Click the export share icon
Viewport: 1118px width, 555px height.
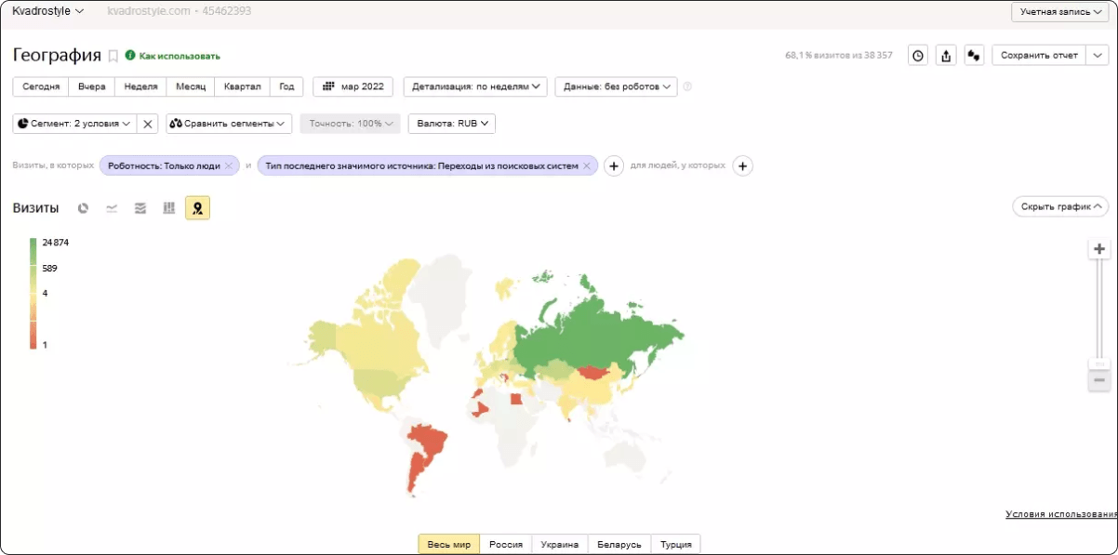(946, 56)
